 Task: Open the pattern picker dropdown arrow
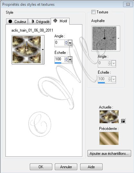pyautogui.click(x=43, y=50)
